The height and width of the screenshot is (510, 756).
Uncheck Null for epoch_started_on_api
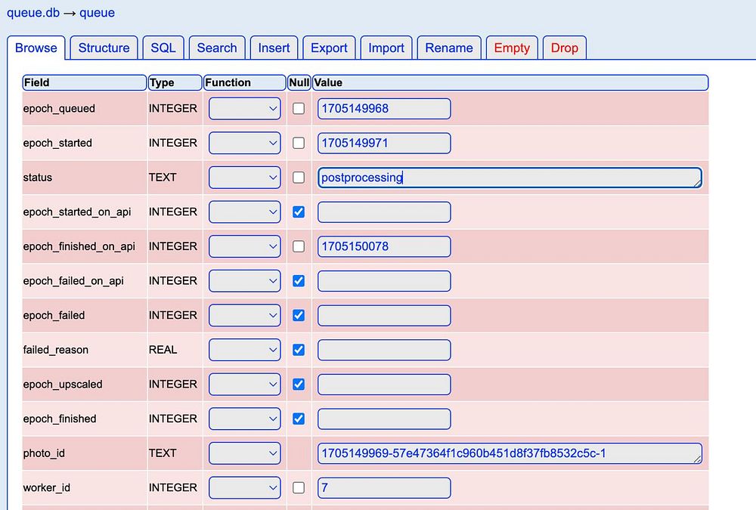[x=299, y=212]
